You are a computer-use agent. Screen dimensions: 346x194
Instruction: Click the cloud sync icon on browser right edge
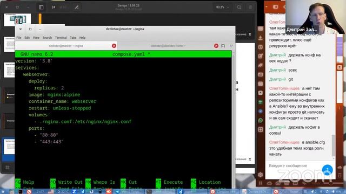(x=340, y=168)
